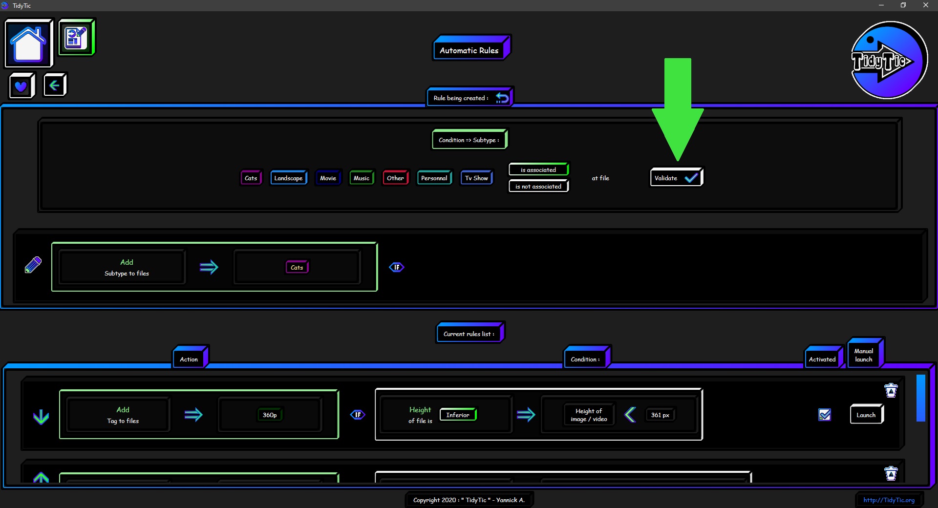Move the 360p rule down with the down arrow
Screen dimensions: 938x508
coord(41,417)
